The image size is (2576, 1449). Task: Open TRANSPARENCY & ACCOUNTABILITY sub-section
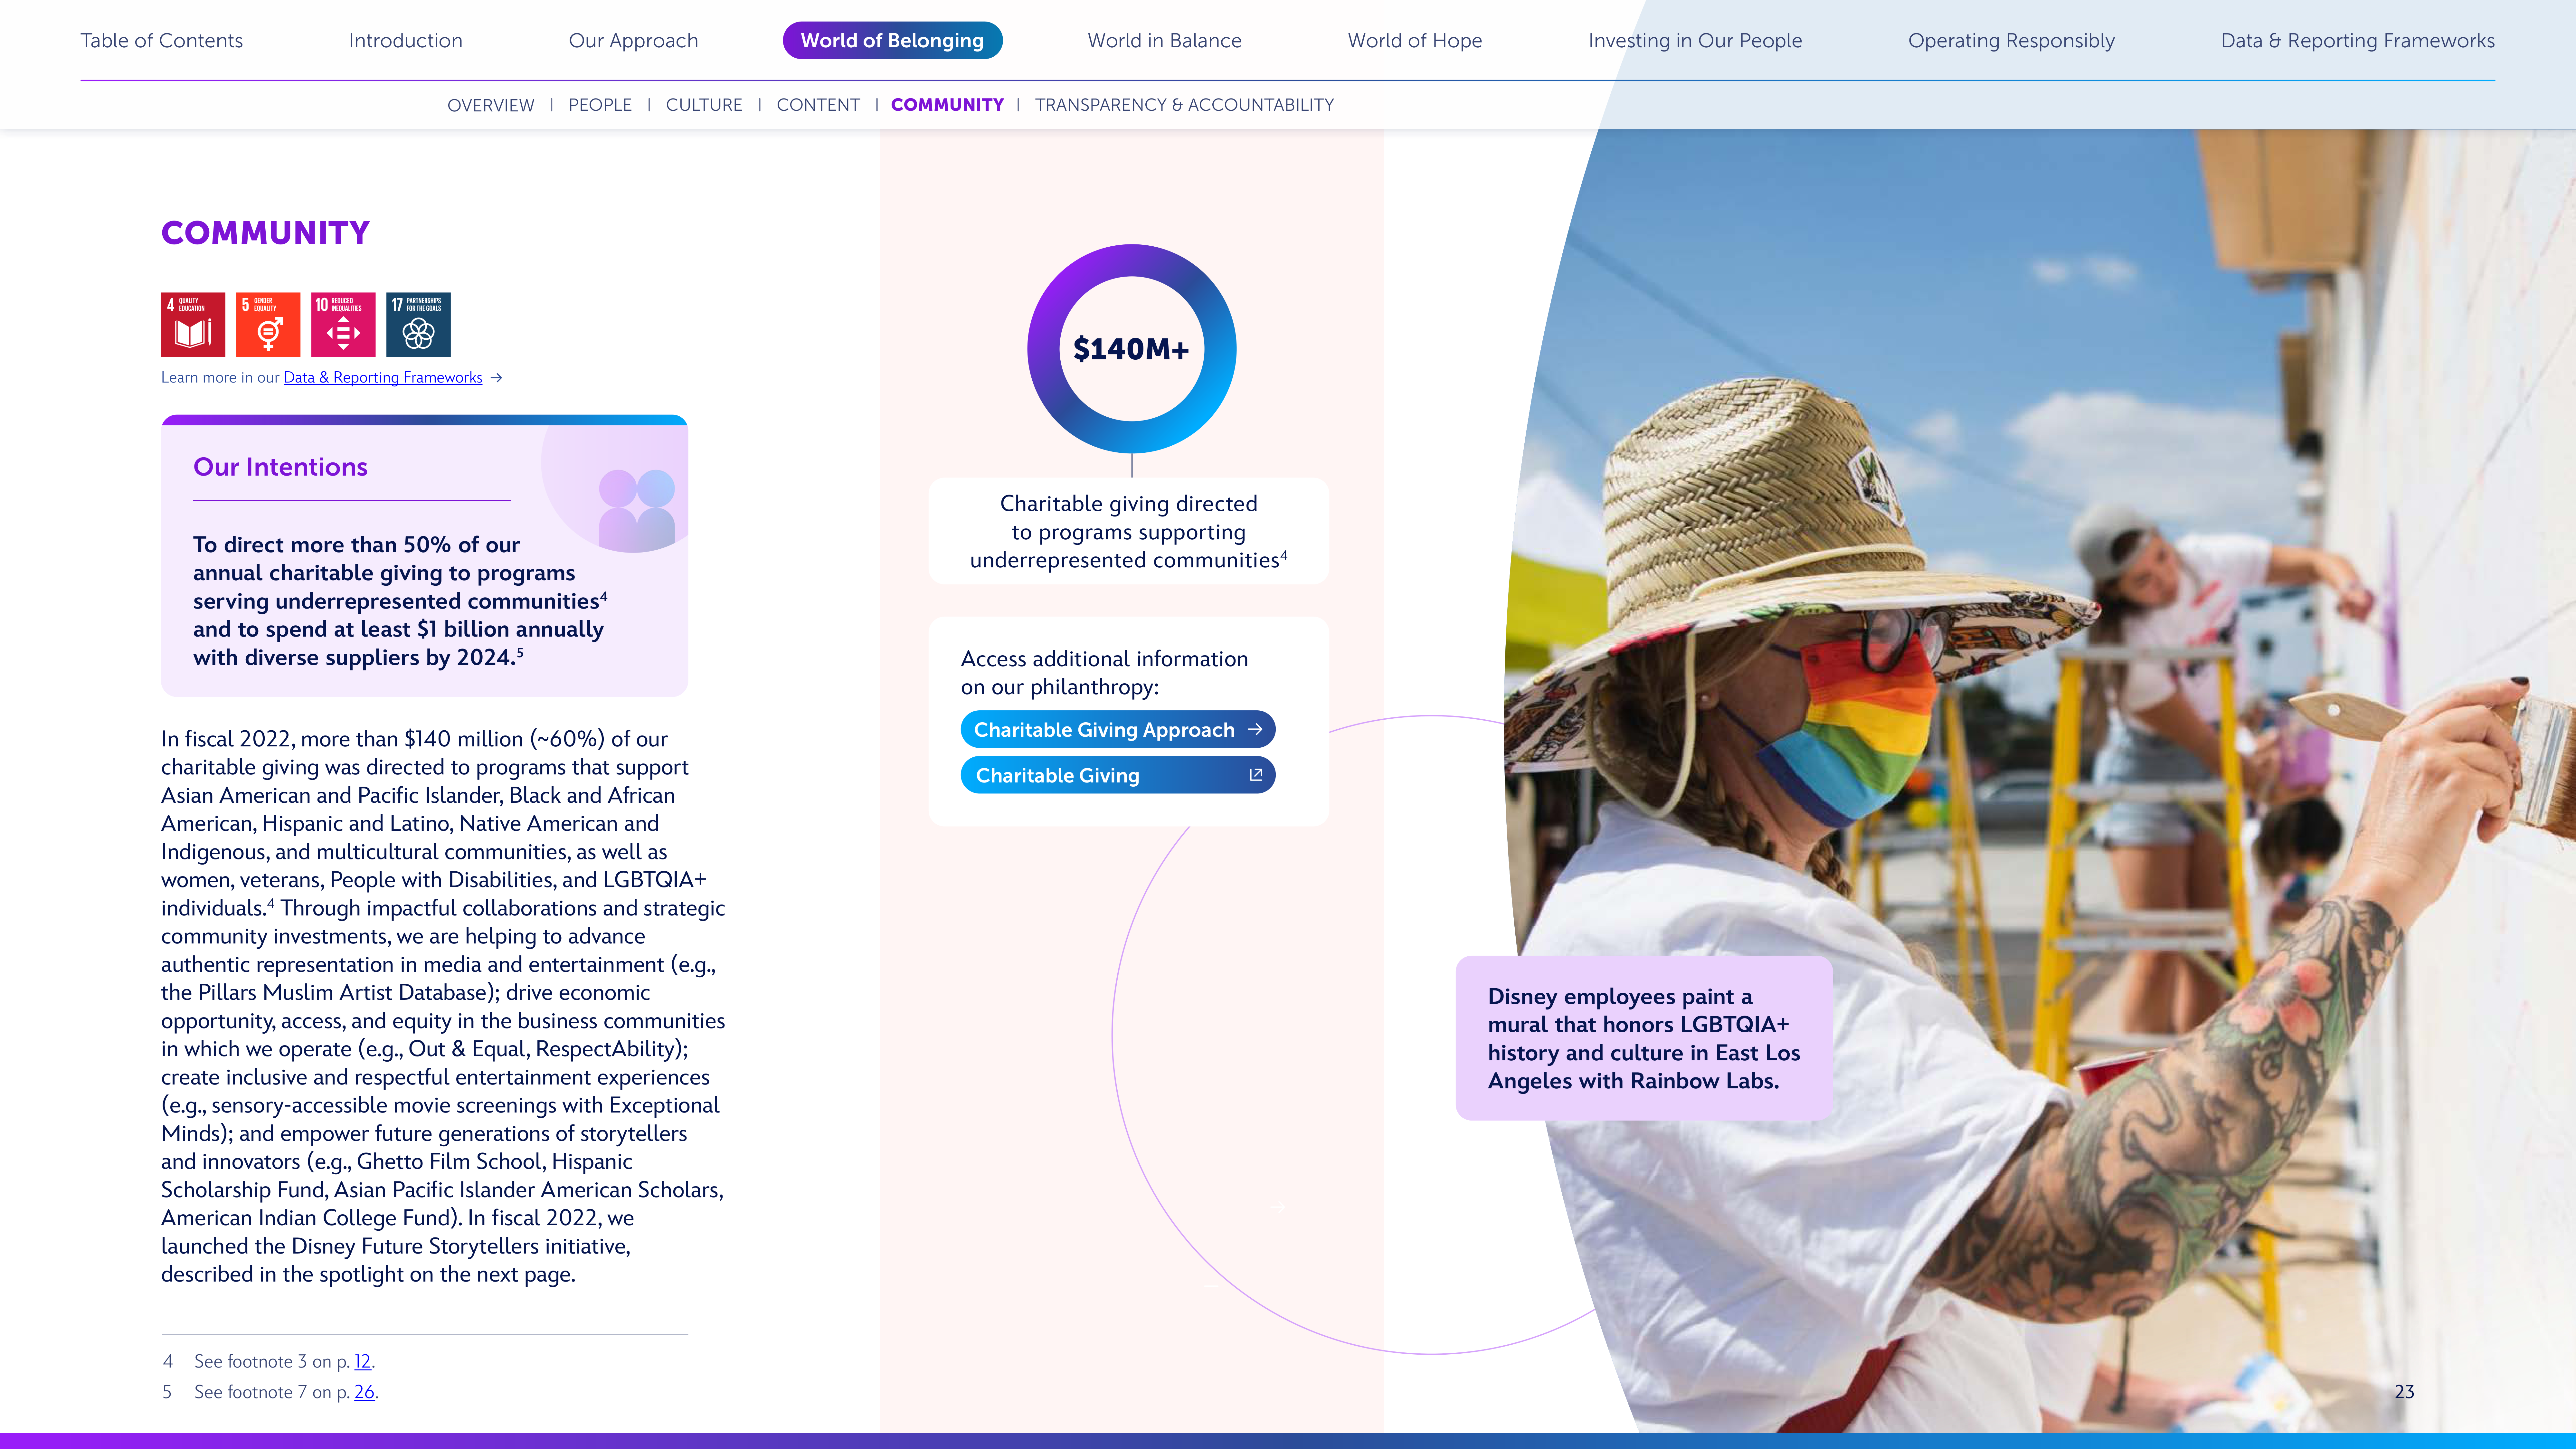[1184, 105]
